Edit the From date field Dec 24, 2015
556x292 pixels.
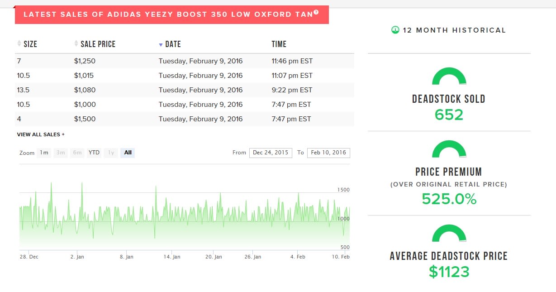click(x=271, y=153)
